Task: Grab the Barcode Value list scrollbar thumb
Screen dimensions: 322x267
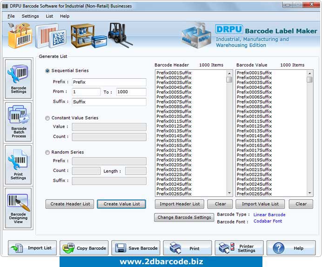Action: coord(309,80)
